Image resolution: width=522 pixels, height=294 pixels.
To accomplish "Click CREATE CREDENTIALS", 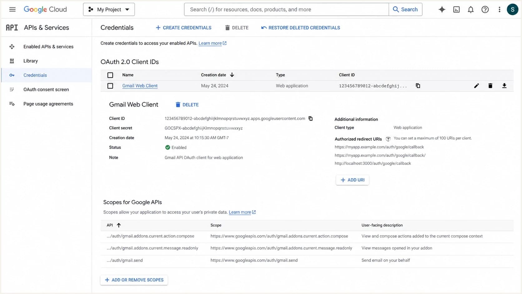I will click(184, 28).
